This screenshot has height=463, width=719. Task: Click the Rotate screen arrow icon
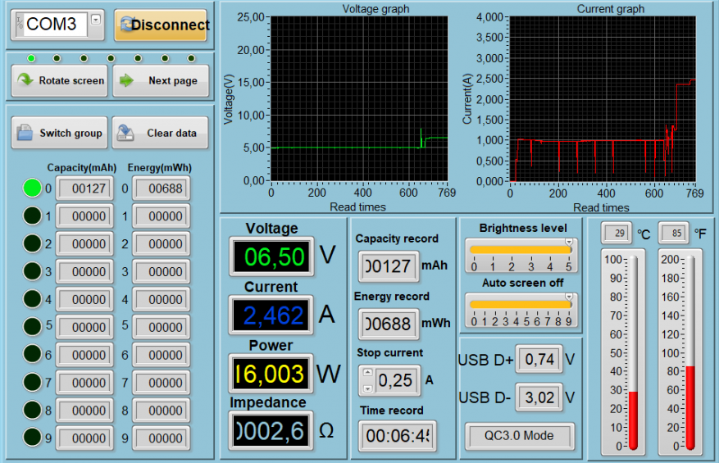[x=25, y=80]
